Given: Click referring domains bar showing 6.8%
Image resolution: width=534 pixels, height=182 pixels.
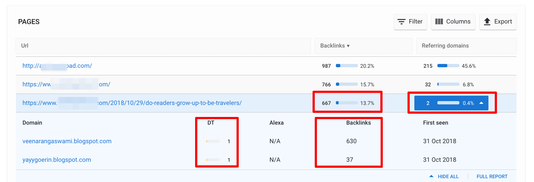Looking at the screenshot, I should (x=448, y=84).
